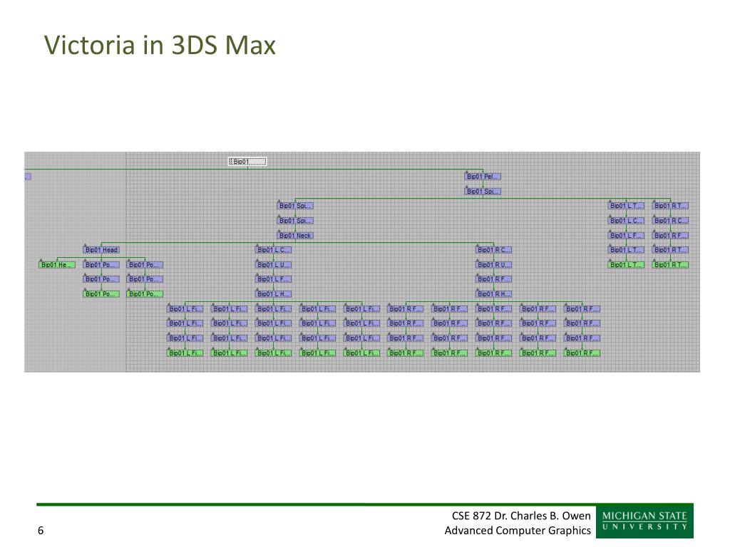Select the green Bip01 He... leaf node
Screen dimensions: 730x547
tap(57, 265)
